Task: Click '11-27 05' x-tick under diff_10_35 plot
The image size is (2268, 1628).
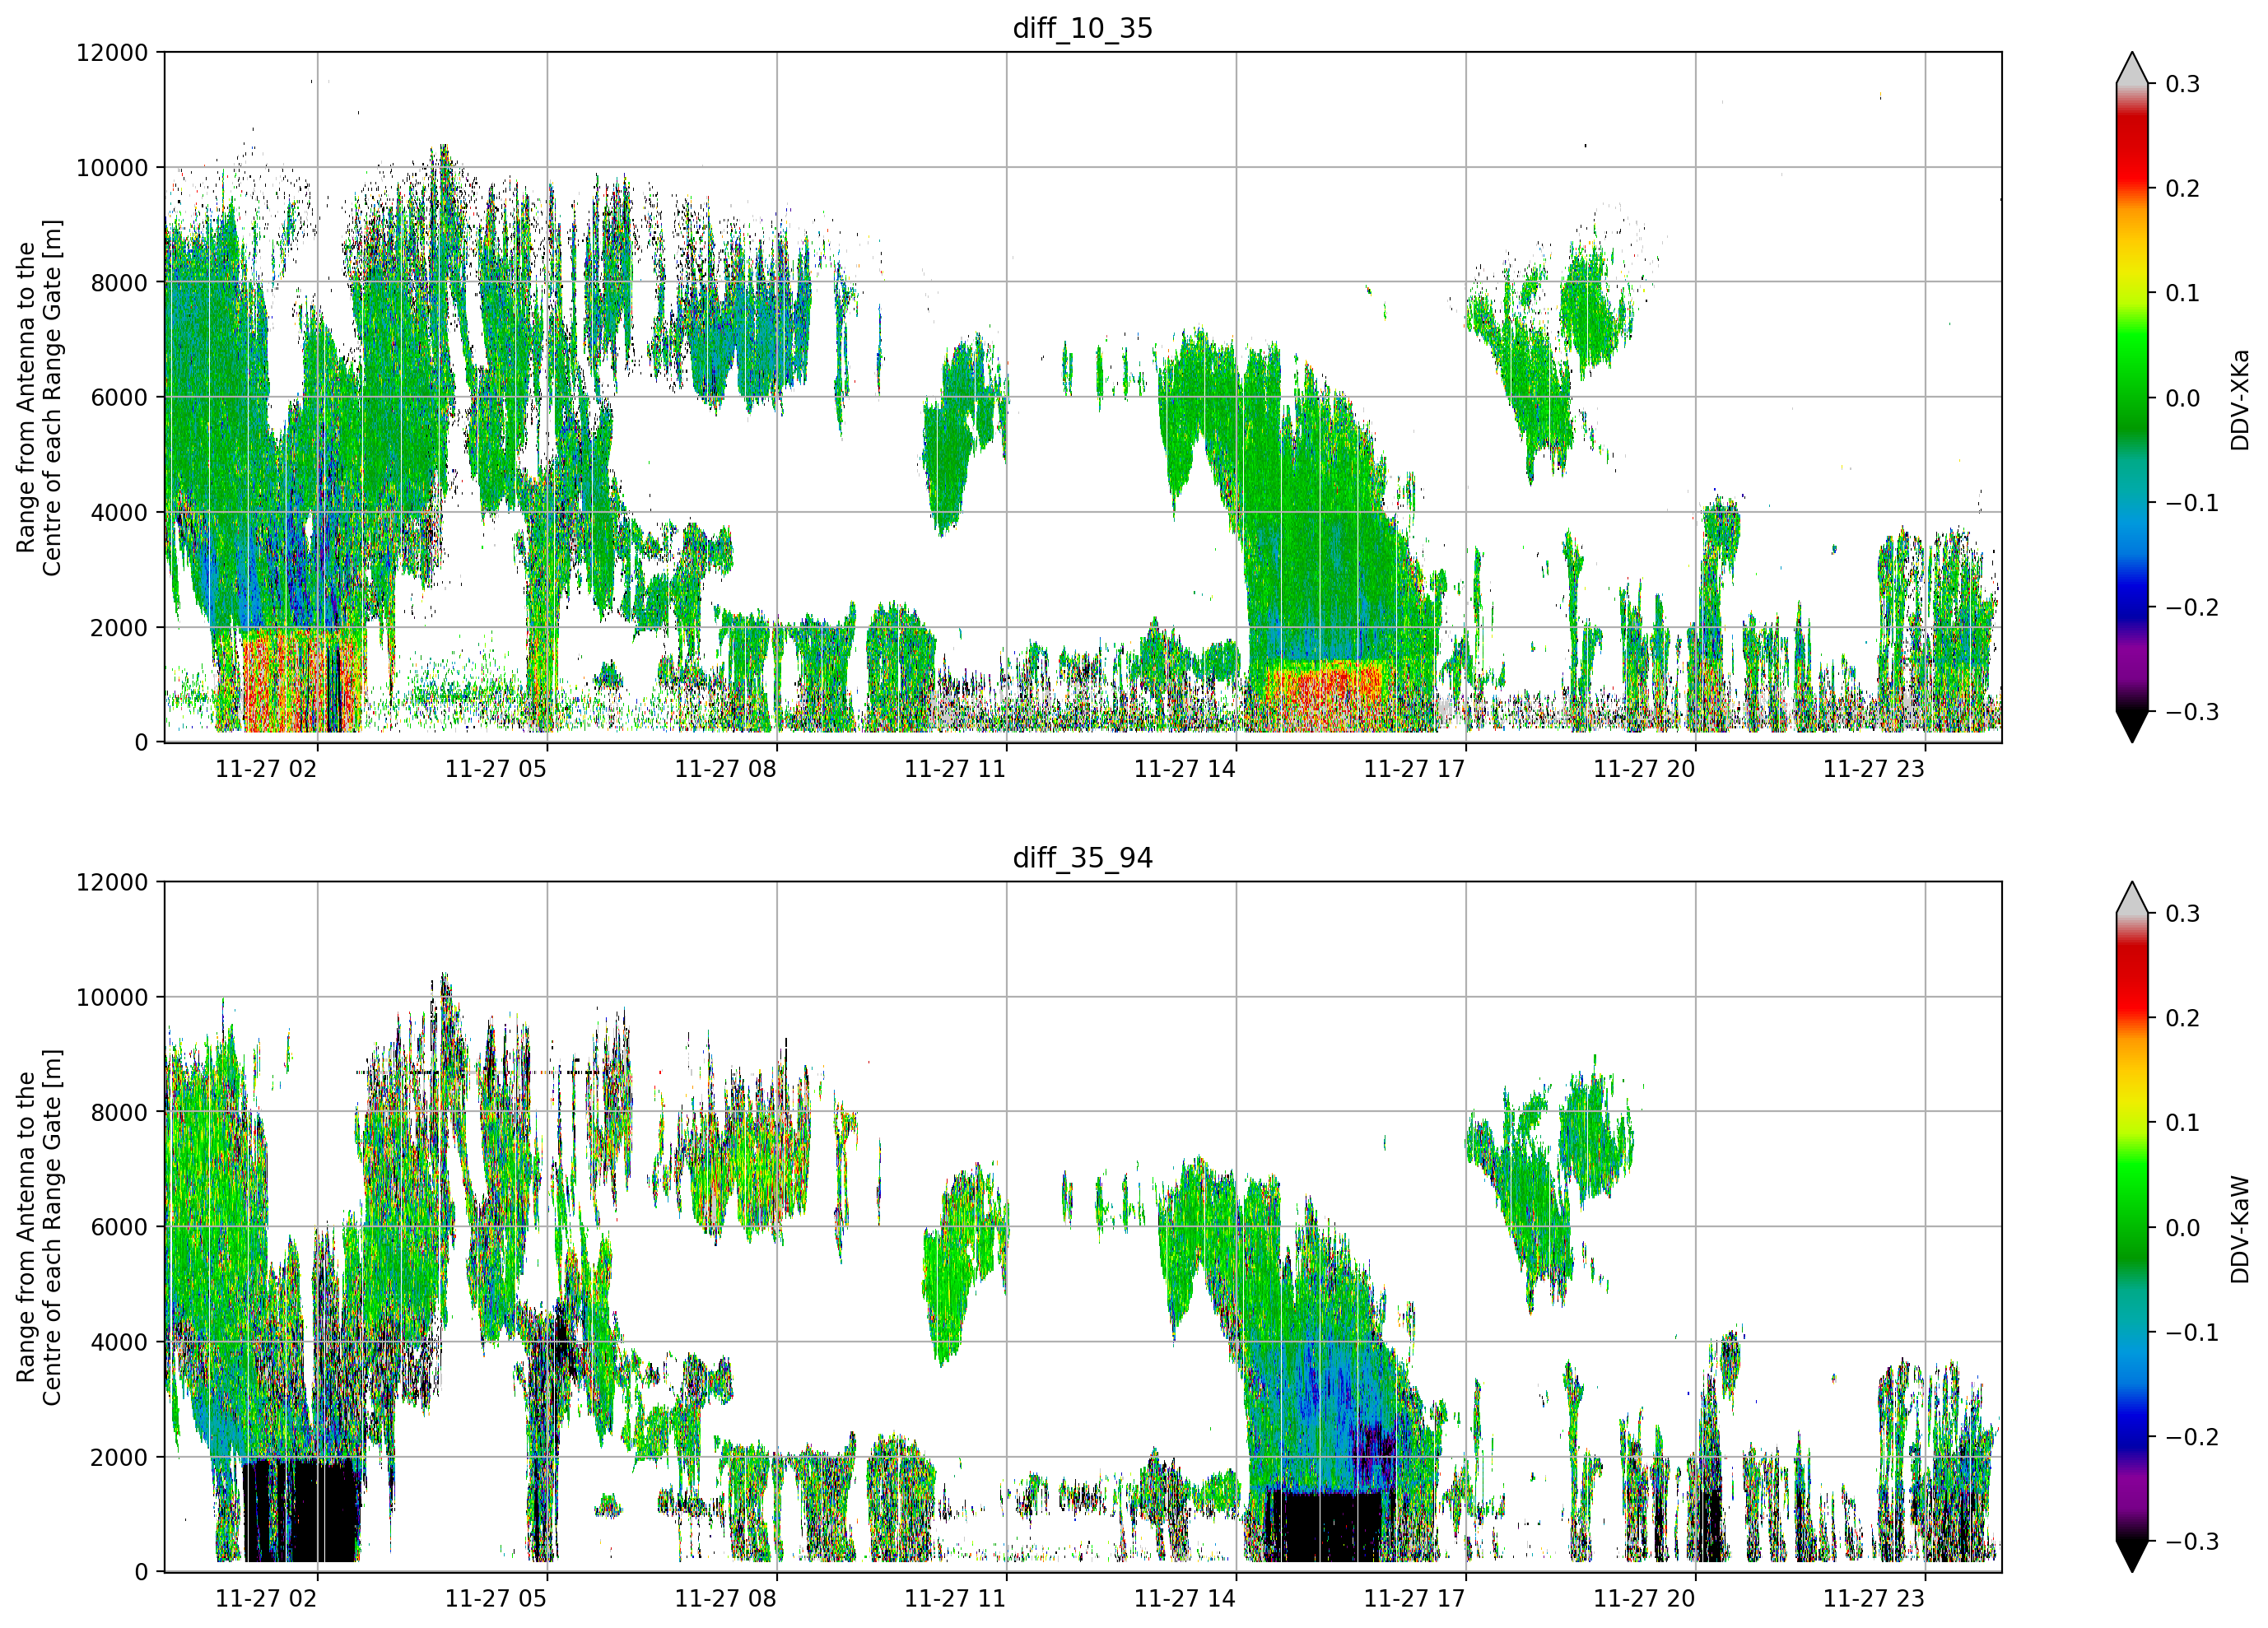Action: 496,769
